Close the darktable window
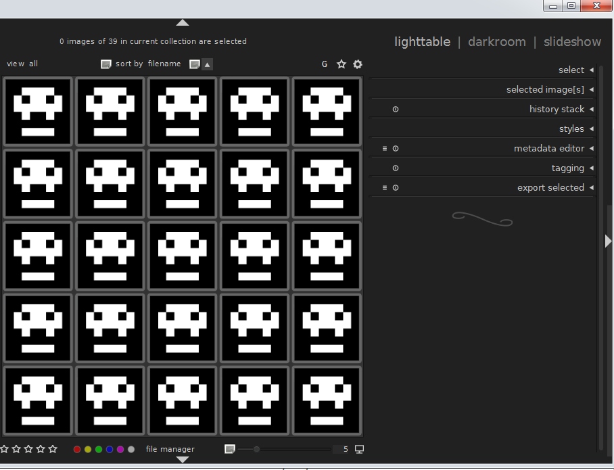This screenshot has height=470, width=614. (x=596, y=5)
